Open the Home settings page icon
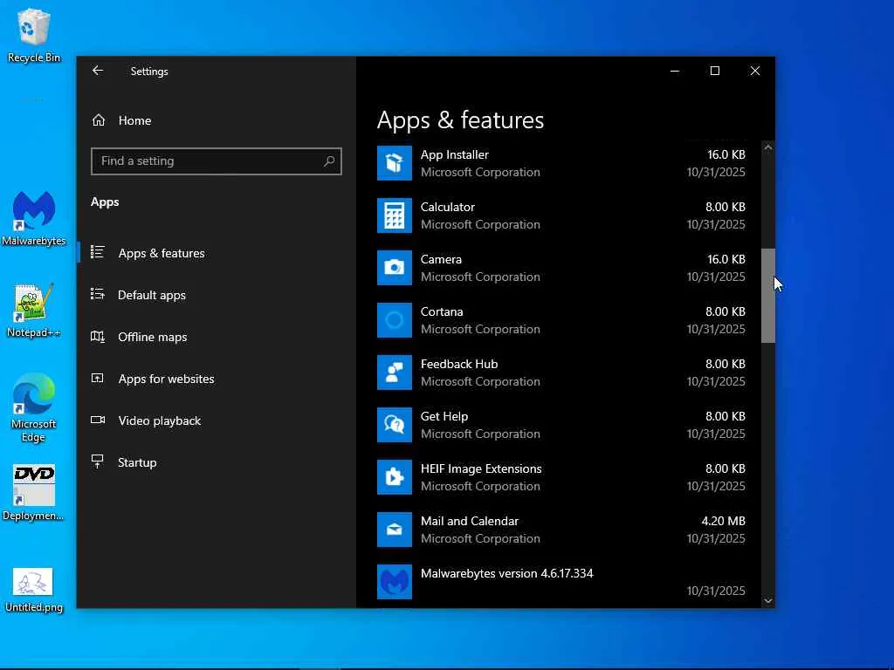This screenshot has width=894, height=670. coord(99,120)
